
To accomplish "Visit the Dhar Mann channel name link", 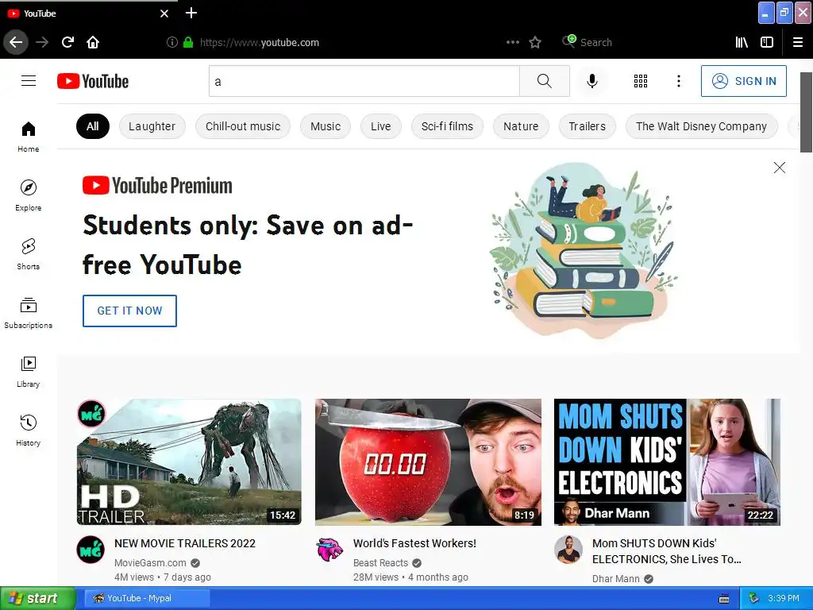I will [x=616, y=578].
